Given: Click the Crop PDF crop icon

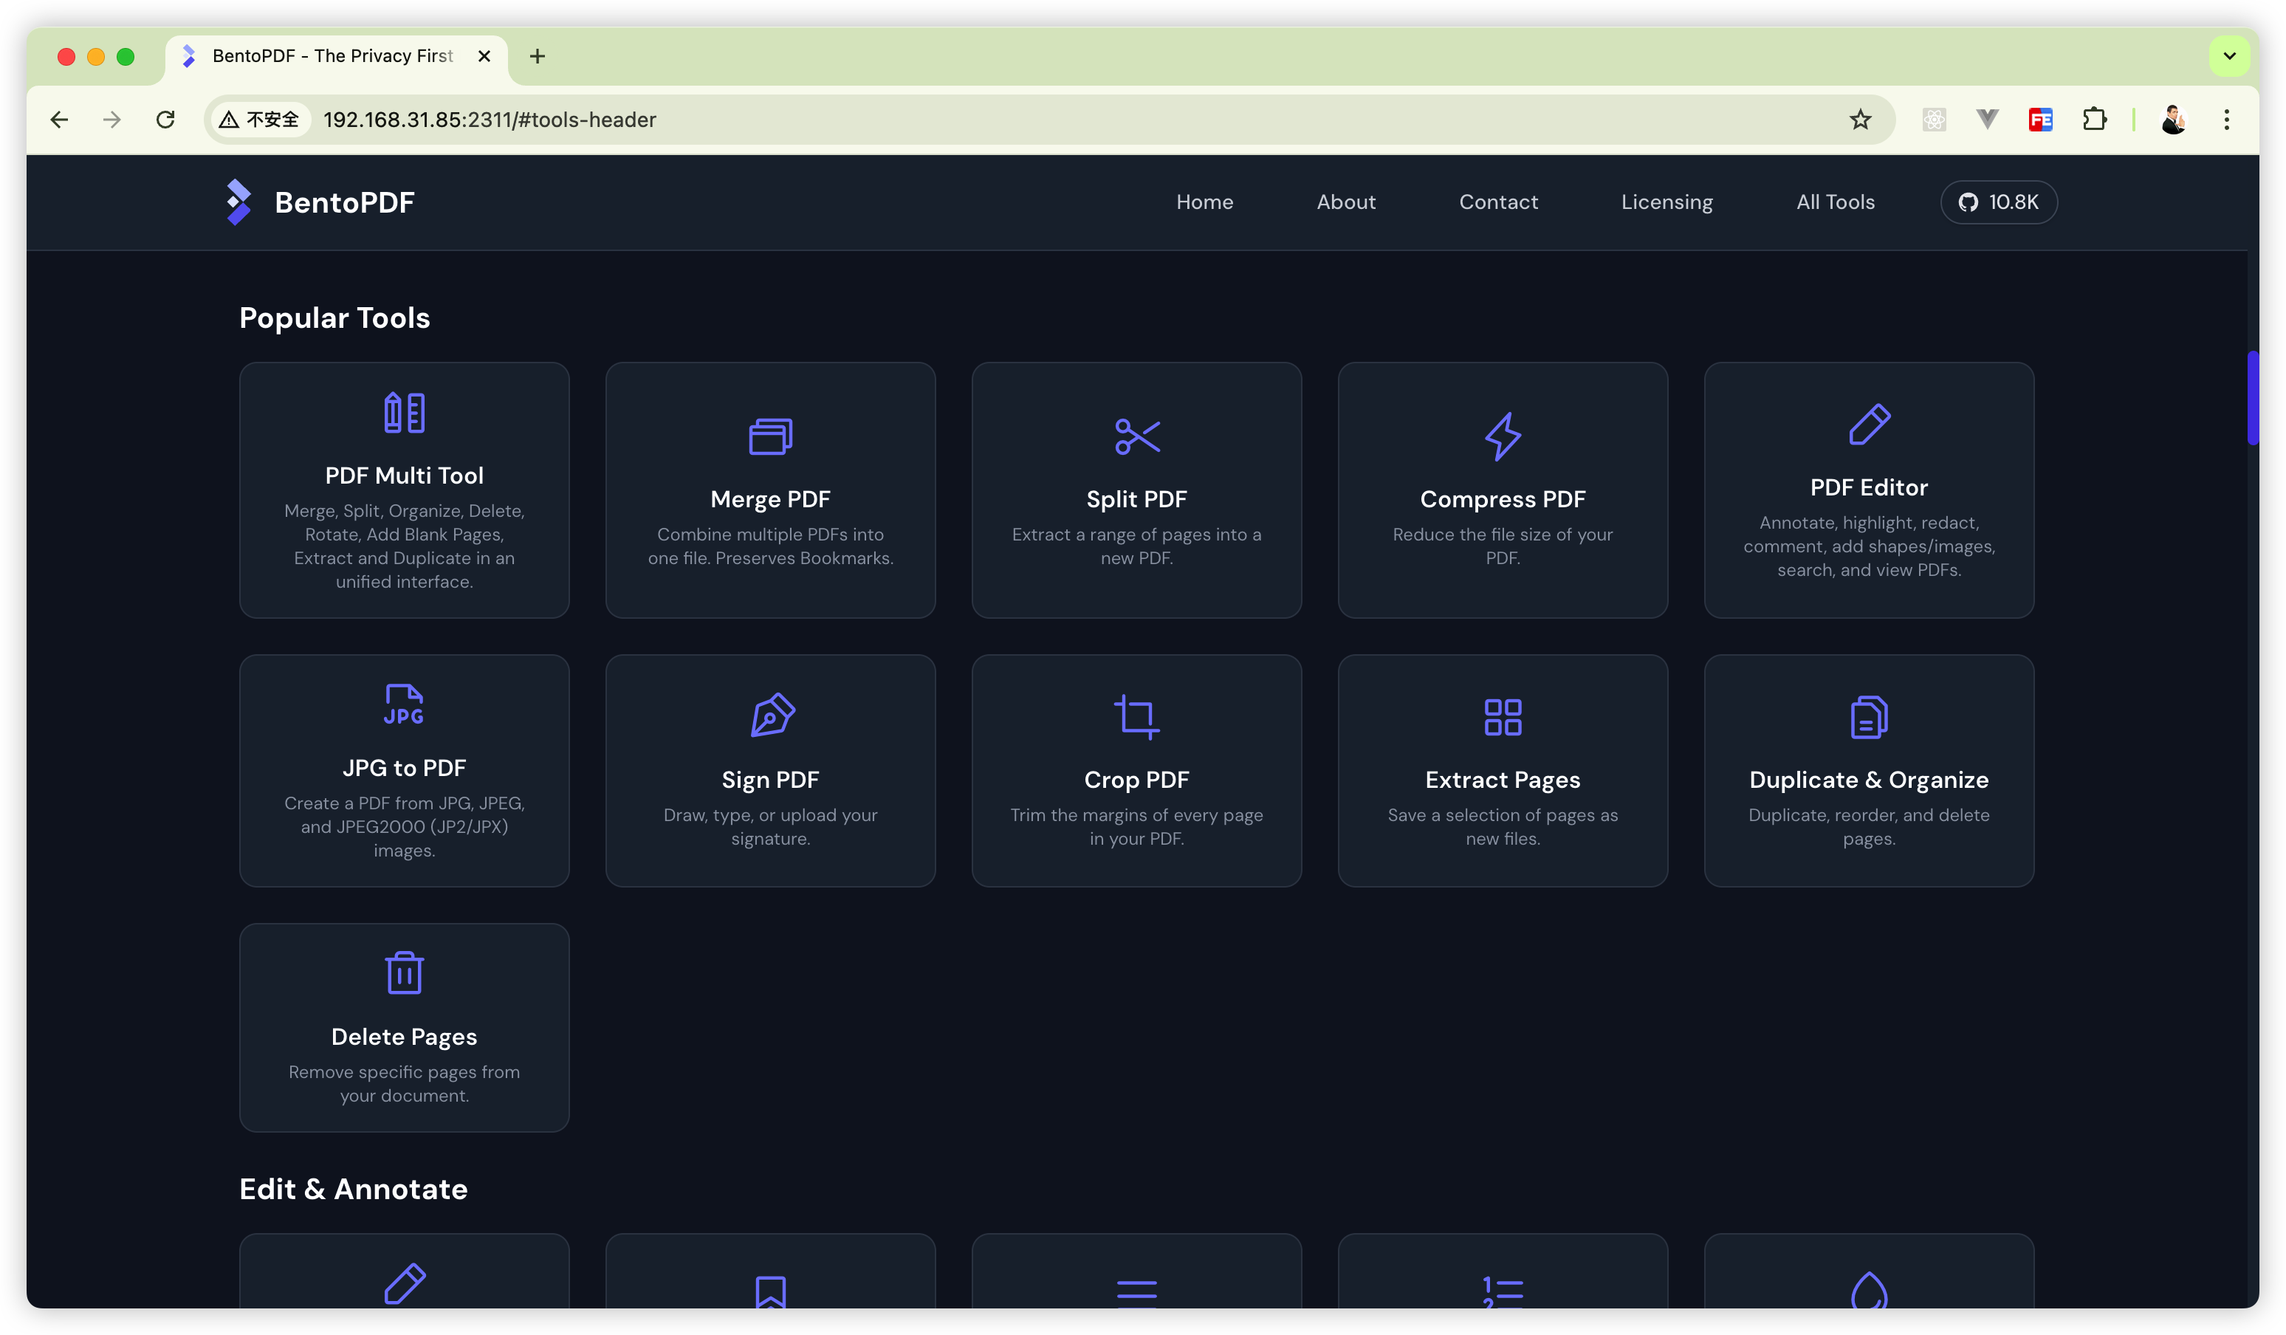Looking at the screenshot, I should 1136,716.
